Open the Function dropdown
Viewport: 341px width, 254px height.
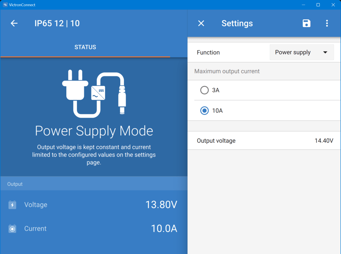tap(301, 52)
